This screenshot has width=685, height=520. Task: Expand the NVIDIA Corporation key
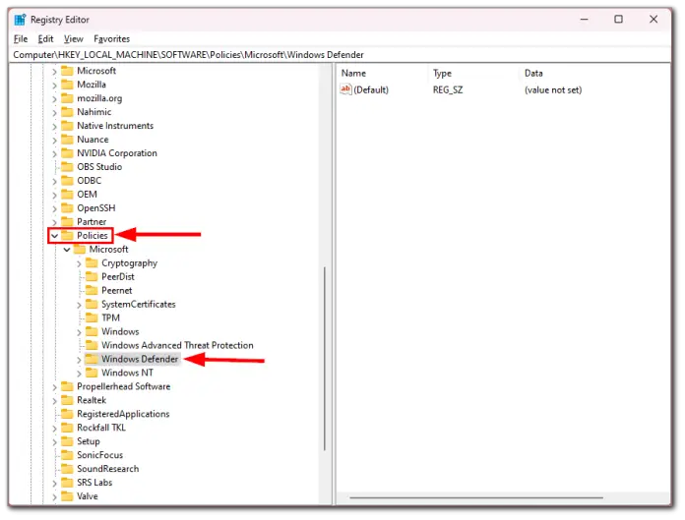54,153
